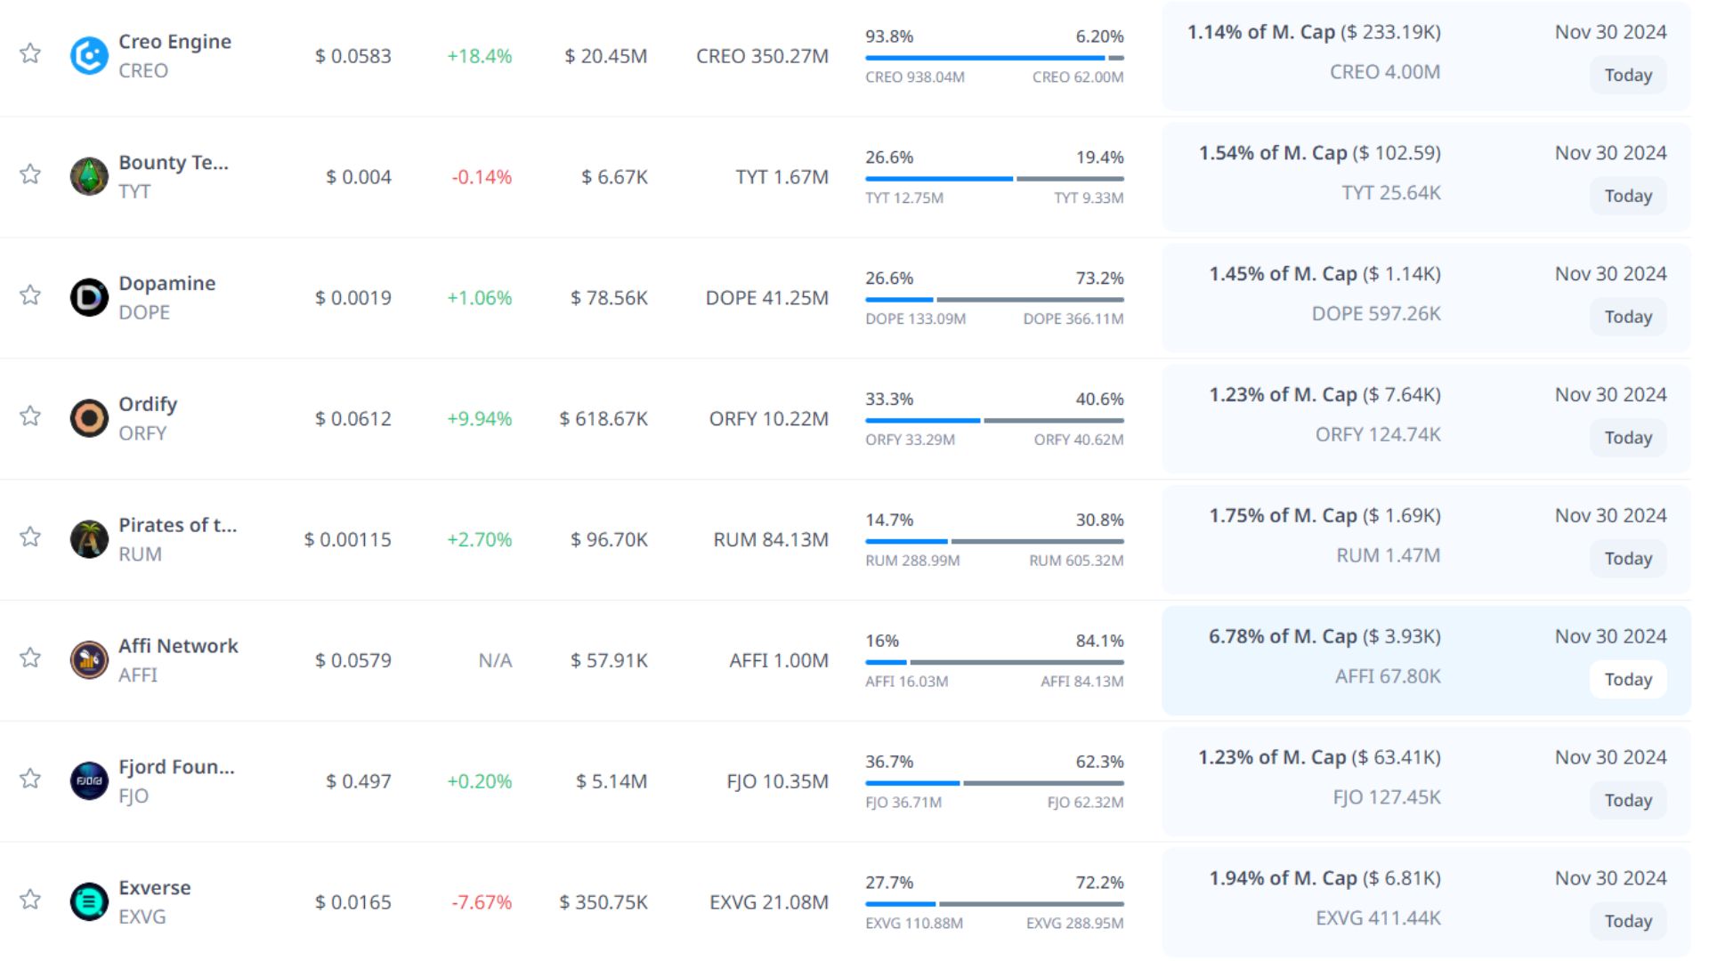Click the Dopamine DOPE logo icon
Screen dimensions: 1709x961
[89, 297]
